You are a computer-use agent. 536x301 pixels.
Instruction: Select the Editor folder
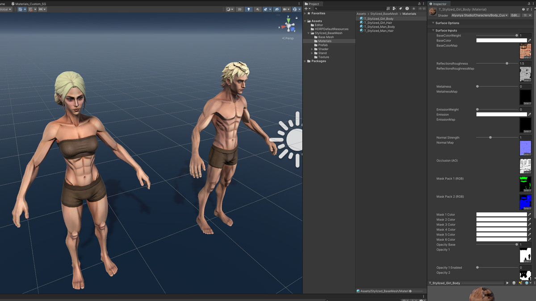(318, 25)
